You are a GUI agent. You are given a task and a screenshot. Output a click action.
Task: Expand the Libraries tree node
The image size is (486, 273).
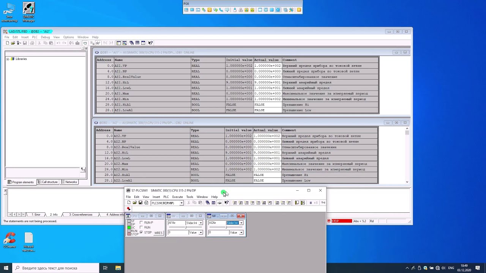8,59
